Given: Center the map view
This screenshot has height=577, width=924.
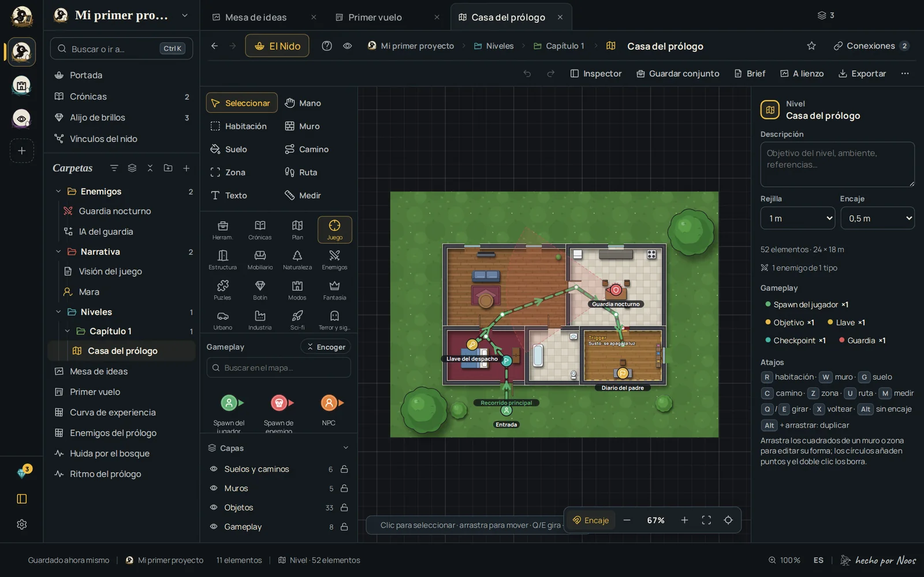Looking at the screenshot, I should [728, 520].
